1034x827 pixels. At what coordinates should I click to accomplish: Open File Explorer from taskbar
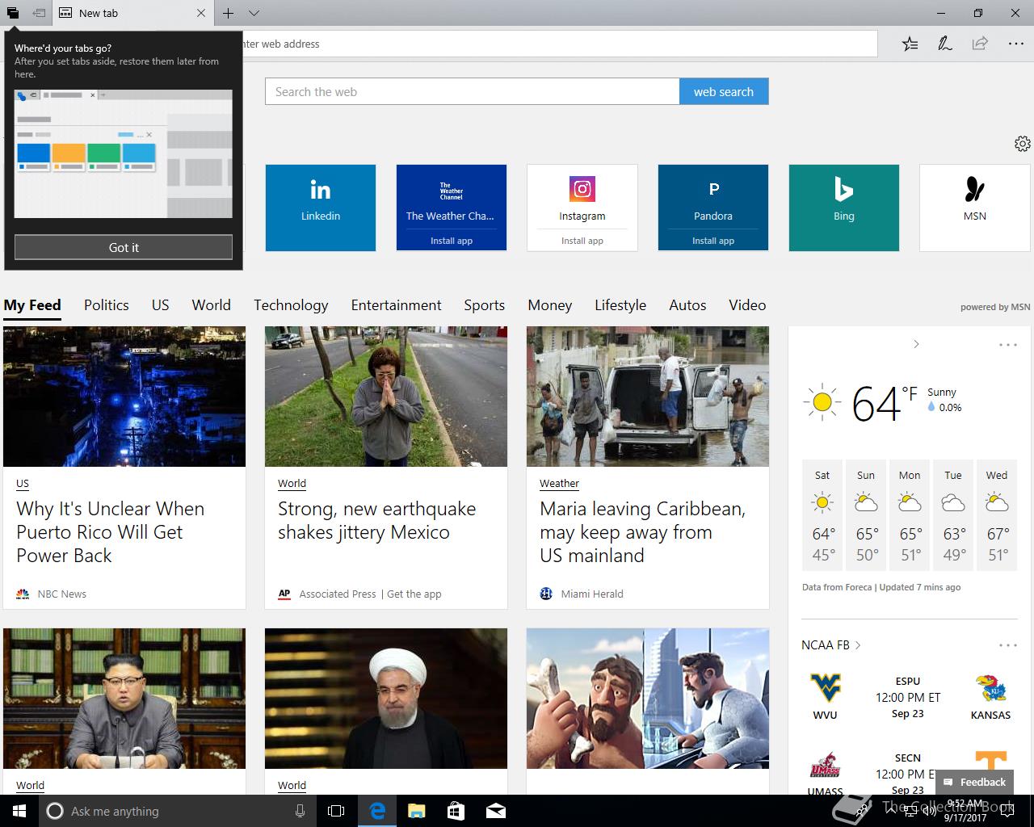(x=416, y=811)
